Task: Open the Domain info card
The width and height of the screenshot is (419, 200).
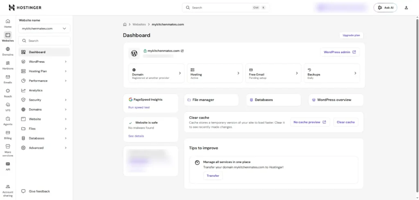Action: [x=156, y=73]
